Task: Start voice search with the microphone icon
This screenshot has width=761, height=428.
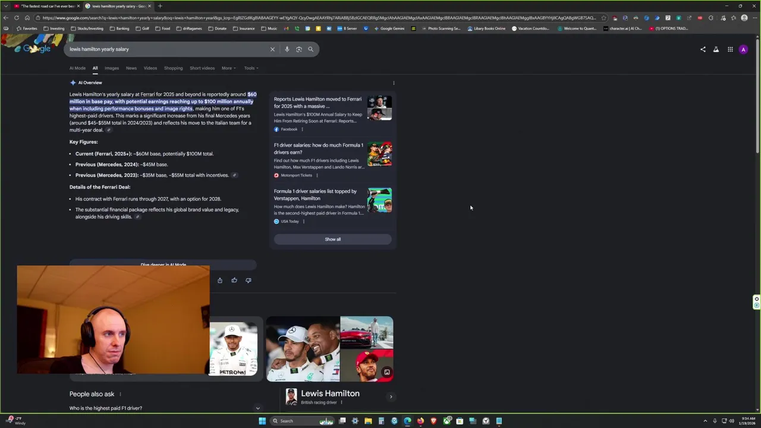Action: pyautogui.click(x=287, y=49)
